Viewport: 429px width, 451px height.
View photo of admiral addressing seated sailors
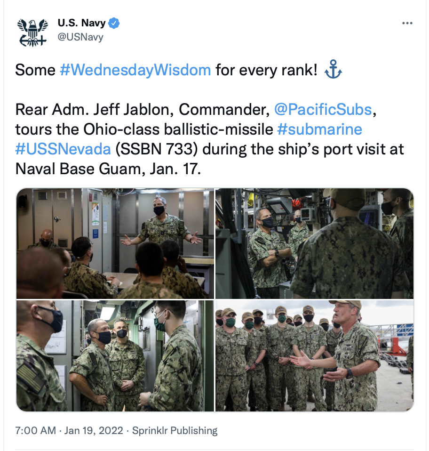click(115, 243)
